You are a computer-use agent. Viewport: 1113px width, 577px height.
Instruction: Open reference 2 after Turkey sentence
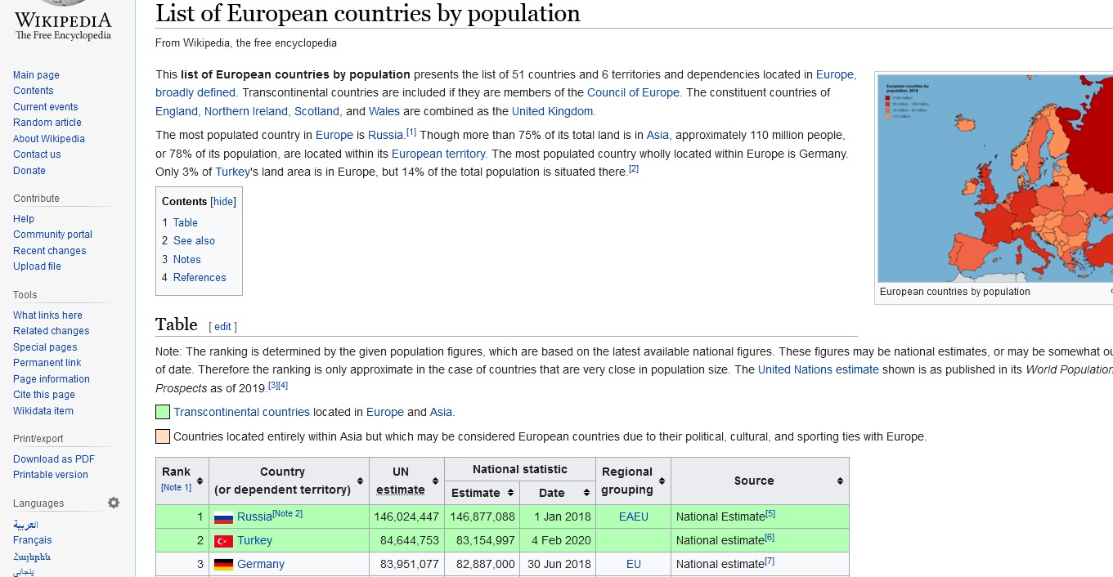click(634, 169)
